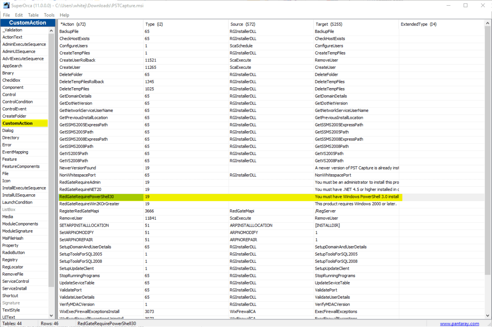This screenshot has width=492, height=327.
Task: Select the InstallExecuteSequence table
Action: pyautogui.click(x=24, y=188)
